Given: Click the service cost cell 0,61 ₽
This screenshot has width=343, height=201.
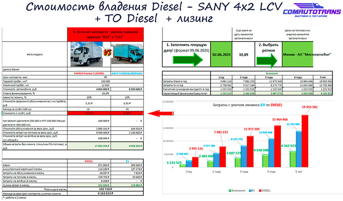Looking at the screenshot, I should 127,103.
